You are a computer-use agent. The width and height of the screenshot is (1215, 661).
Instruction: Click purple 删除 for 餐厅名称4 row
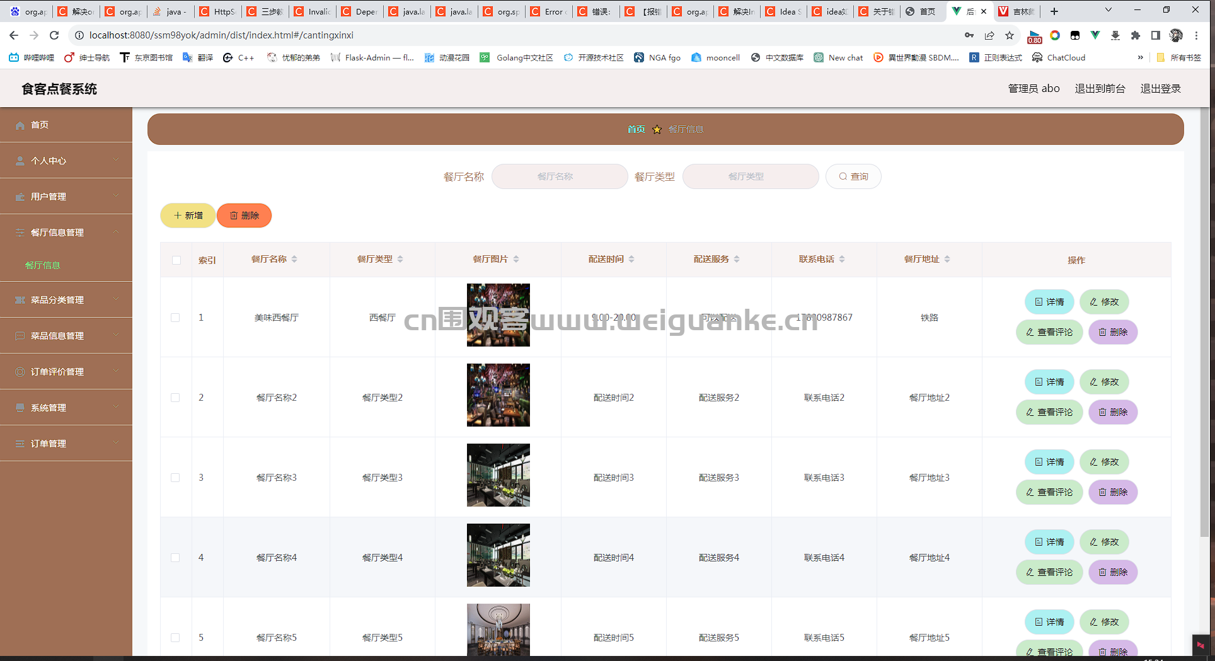click(x=1113, y=572)
